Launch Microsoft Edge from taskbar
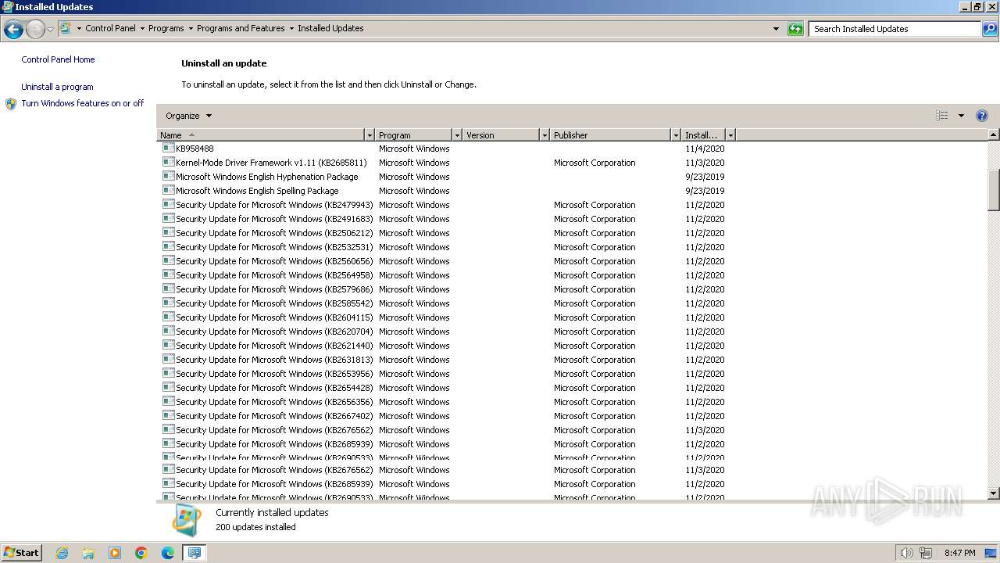Image resolution: width=1000 pixels, height=563 pixels. point(168,553)
